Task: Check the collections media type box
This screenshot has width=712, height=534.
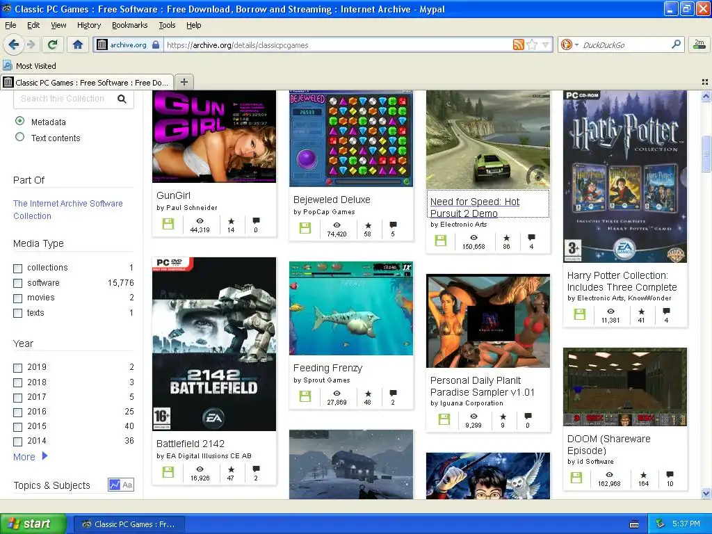Action: pyautogui.click(x=17, y=268)
